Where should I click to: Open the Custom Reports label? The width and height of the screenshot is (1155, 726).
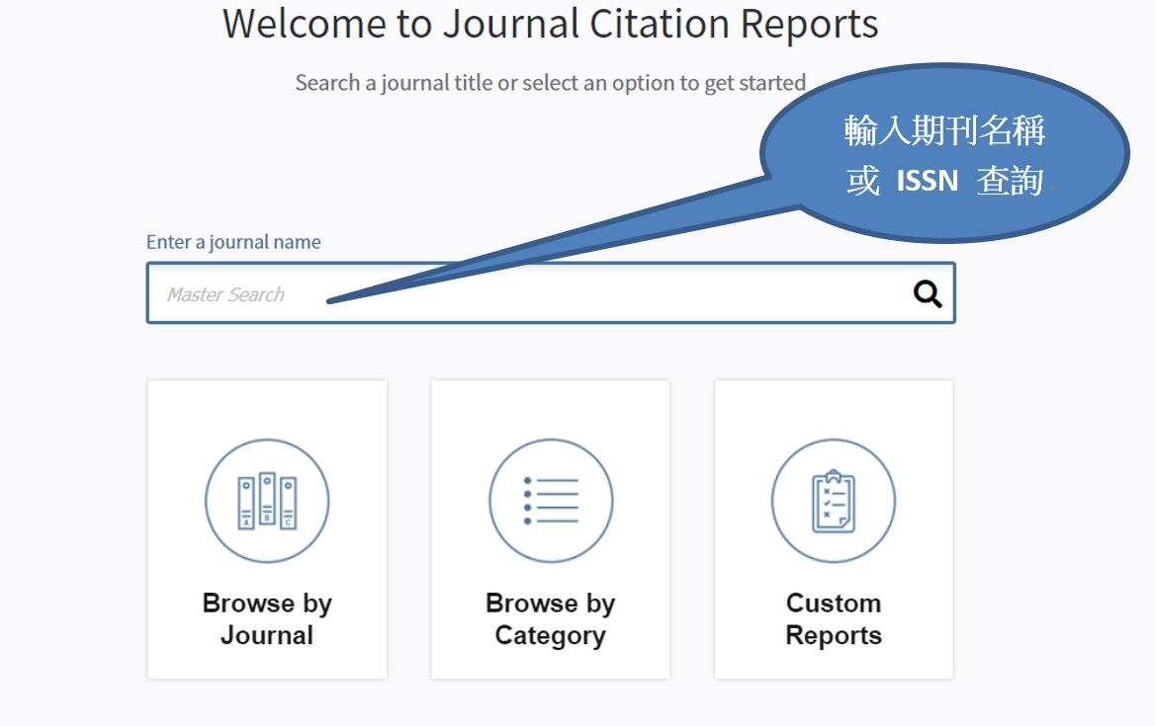(x=833, y=618)
